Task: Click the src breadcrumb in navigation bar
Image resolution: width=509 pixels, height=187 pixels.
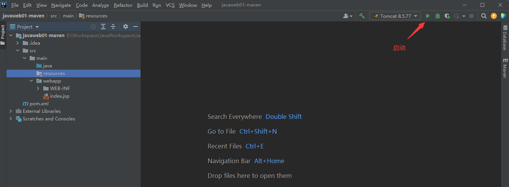Action: (54, 16)
